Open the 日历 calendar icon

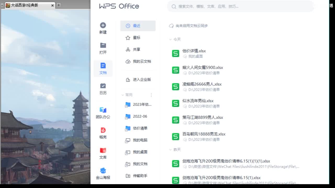click(x=103, y=86)
